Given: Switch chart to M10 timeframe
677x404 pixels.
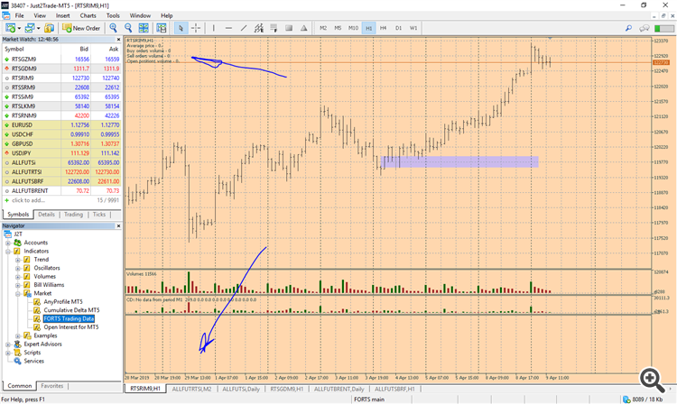Looking at the screenshot, I should tap(353, 28).
